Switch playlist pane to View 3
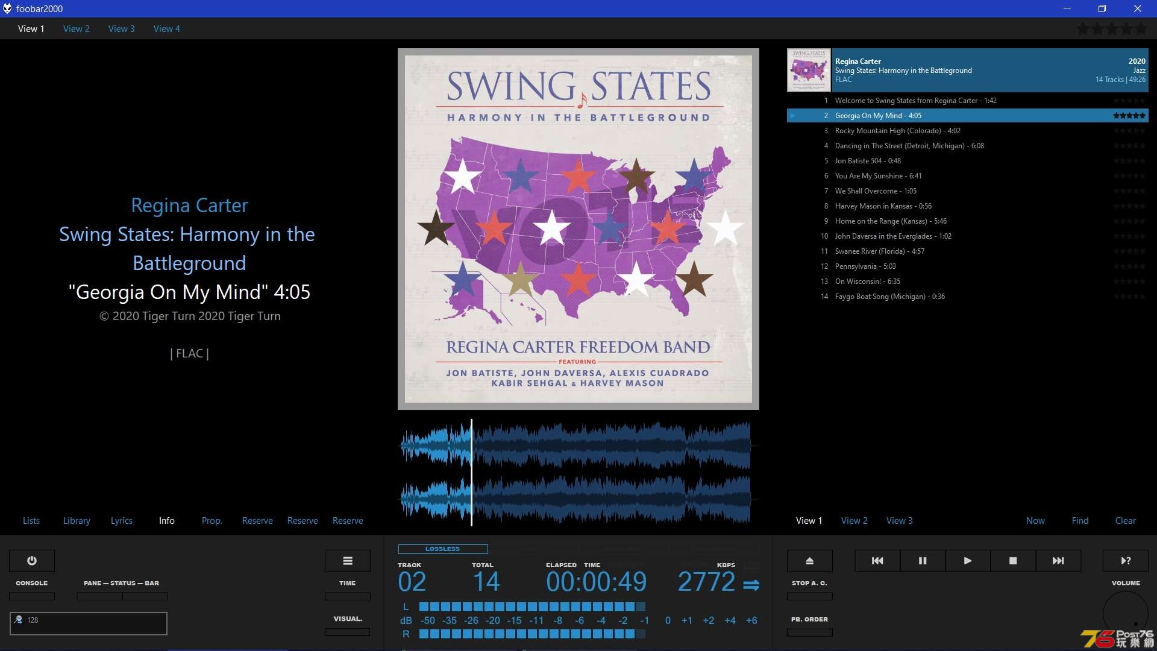 pos(900,521)
